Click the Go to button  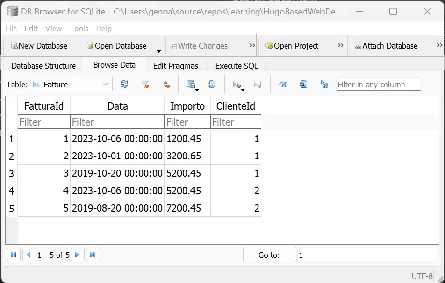[x=269, y=255]
